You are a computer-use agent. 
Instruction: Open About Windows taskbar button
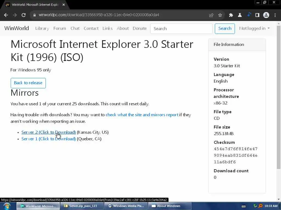point(170,206)
